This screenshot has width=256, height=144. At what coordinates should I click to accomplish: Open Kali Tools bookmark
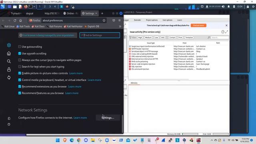[x=23, y=26]
